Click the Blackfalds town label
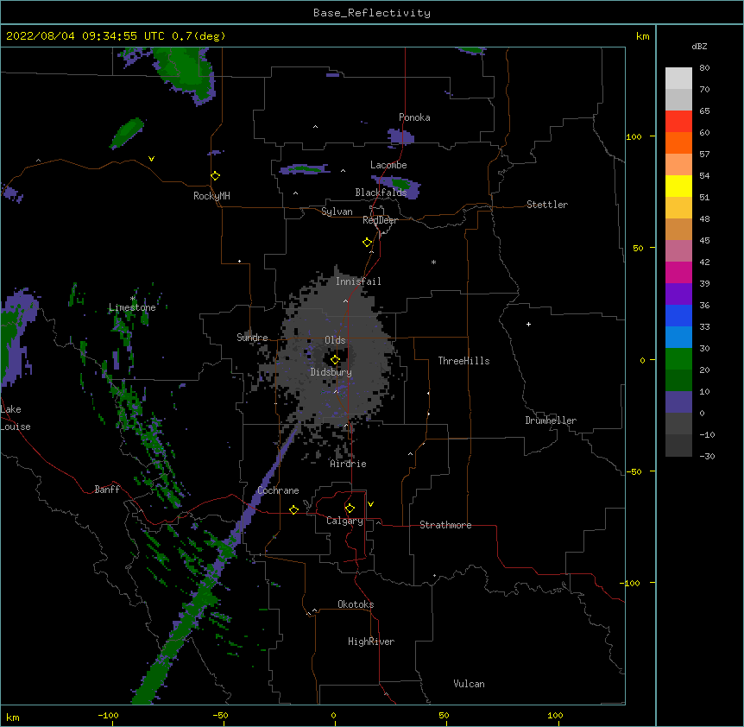This screenshot has width=744, height=727. [x=381, y=193]
